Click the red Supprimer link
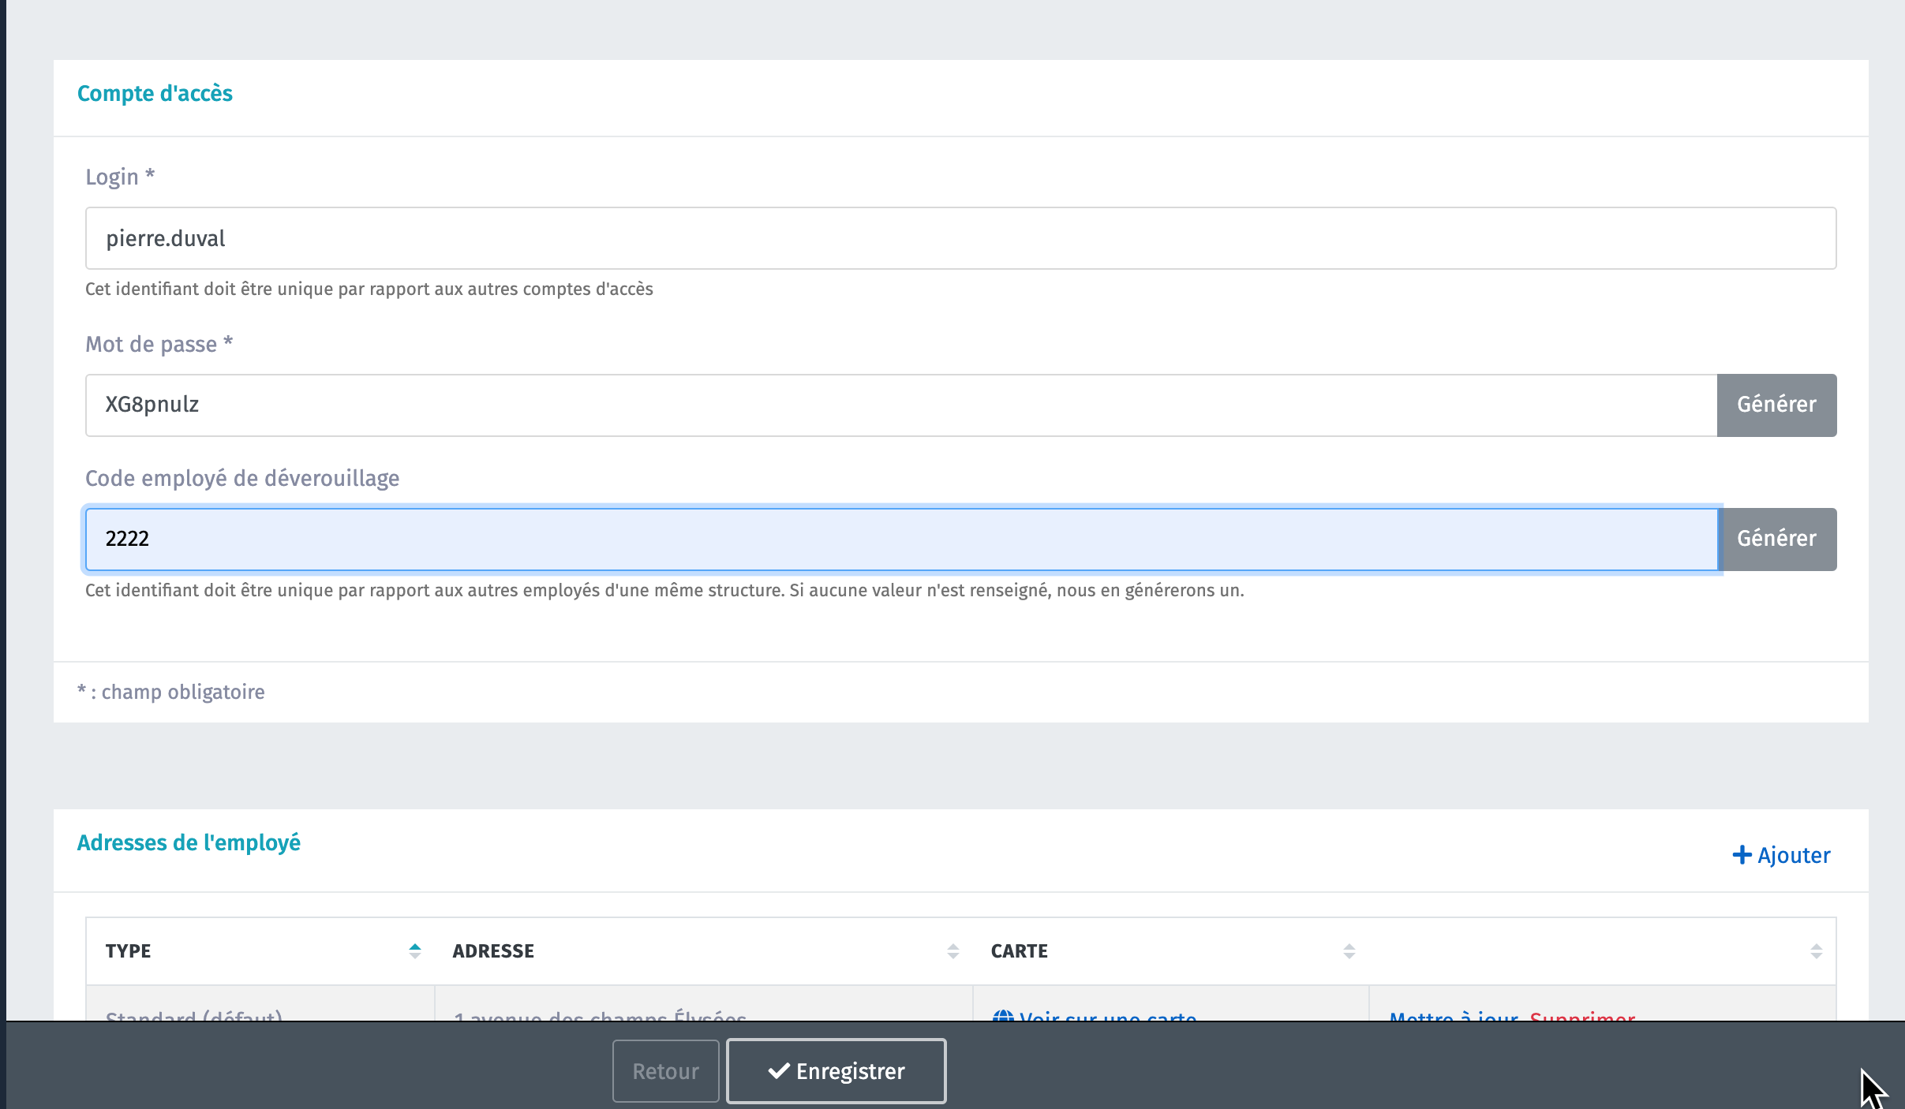The height and width of the screenshot is (1109, 1905). (x=1581, y=1016)
